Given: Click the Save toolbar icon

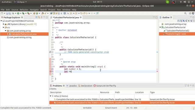Looking at the screenshot, I should (7, 13).
